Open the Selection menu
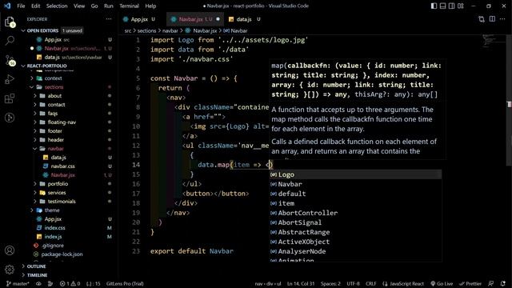Image resolution: width=512 pixels, height=288 pixels. [57, 6]
